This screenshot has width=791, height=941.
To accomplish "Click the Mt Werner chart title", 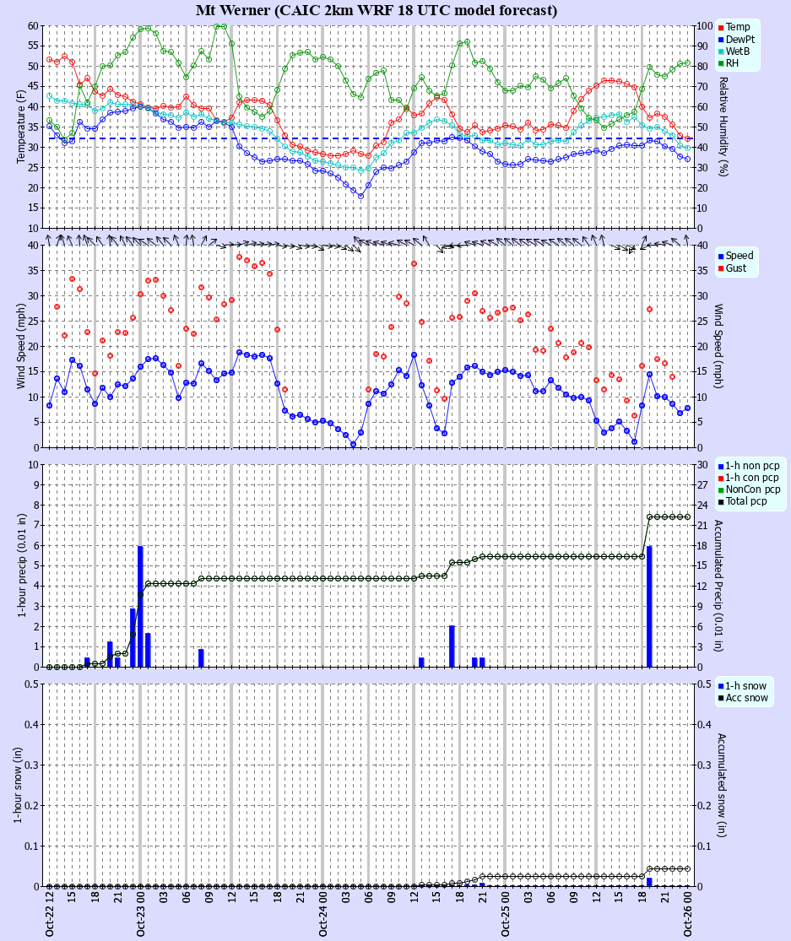I will click(377, 10).
